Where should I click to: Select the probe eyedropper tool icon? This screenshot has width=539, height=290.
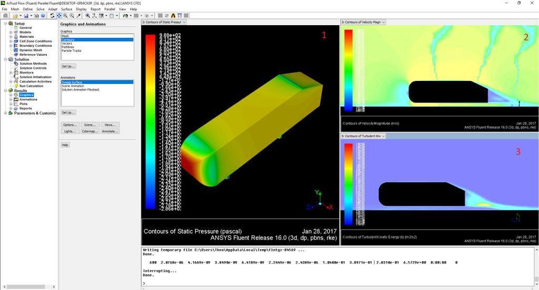pyautogui.click(x=78, y=16)
